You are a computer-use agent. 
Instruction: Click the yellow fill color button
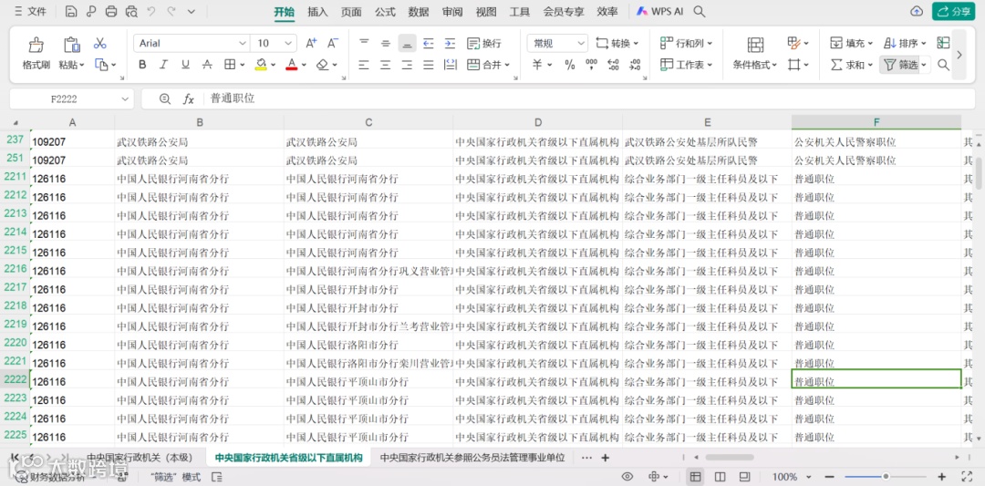pos(262,64)
